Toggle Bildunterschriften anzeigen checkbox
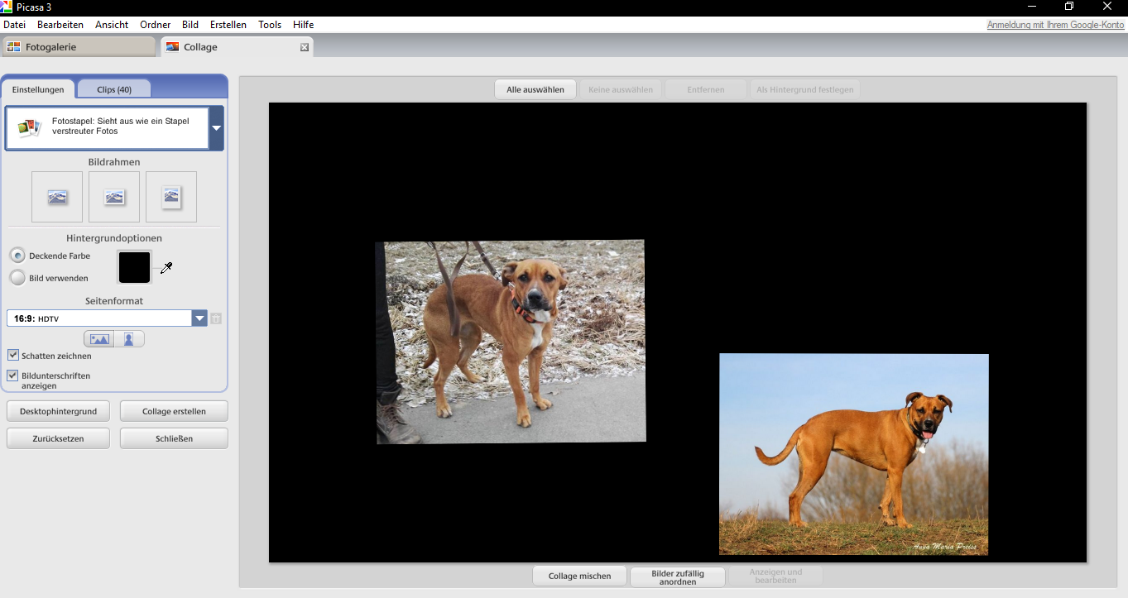Viewport: 1128px width, 598px height. (x=13, y=376)
